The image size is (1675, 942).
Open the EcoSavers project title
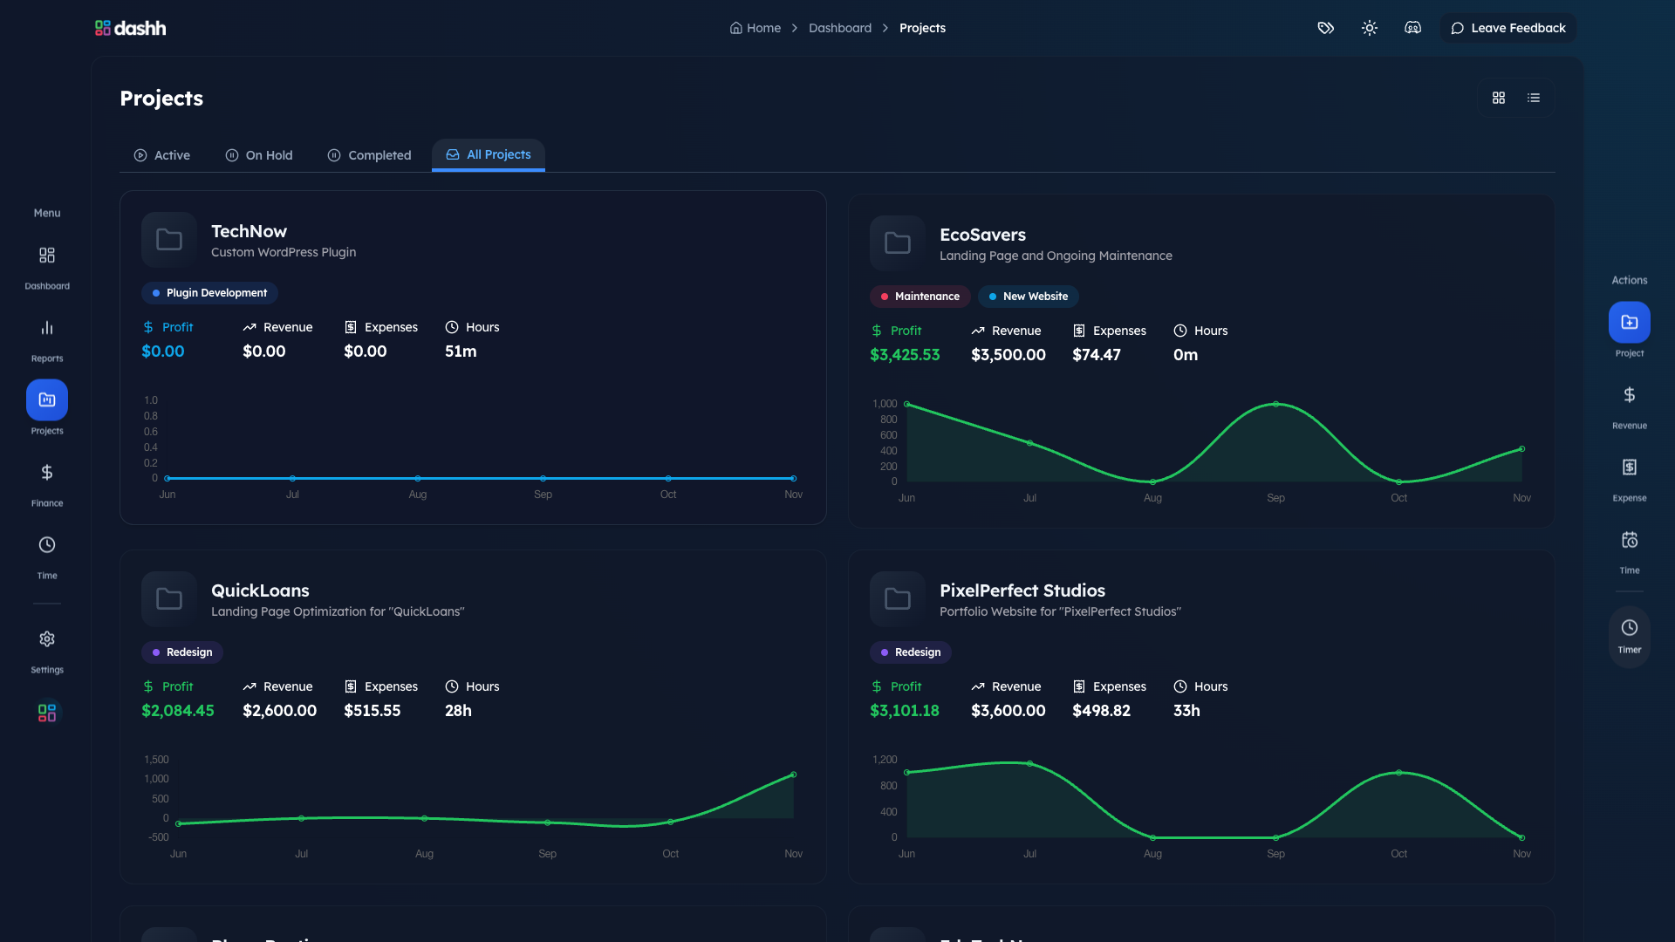click(x=982, y=235)
